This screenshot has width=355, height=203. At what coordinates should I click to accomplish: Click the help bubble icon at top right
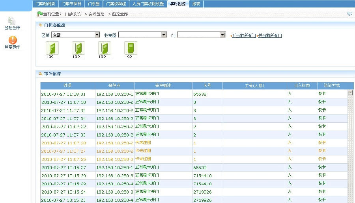coord(349,14)
